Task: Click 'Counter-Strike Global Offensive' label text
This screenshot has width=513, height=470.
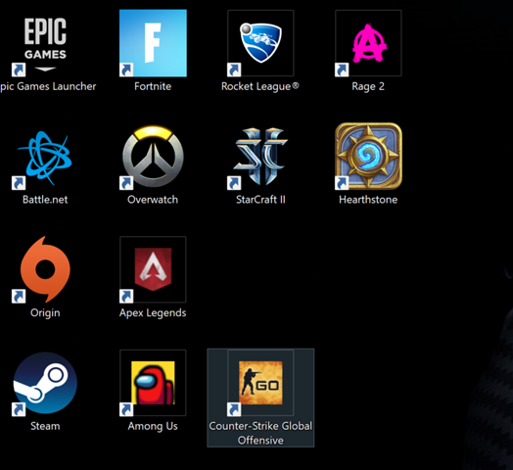Action: [x=260, y=433]
